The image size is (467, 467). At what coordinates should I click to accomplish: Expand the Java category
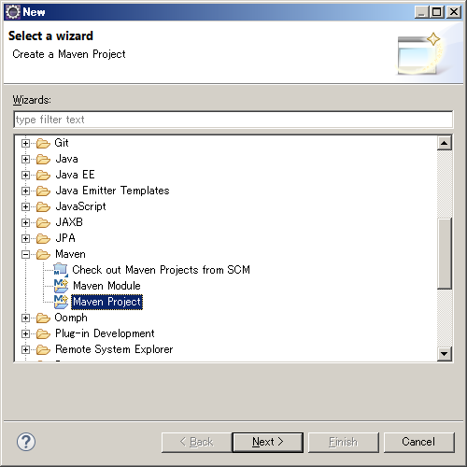pos(25,160)
